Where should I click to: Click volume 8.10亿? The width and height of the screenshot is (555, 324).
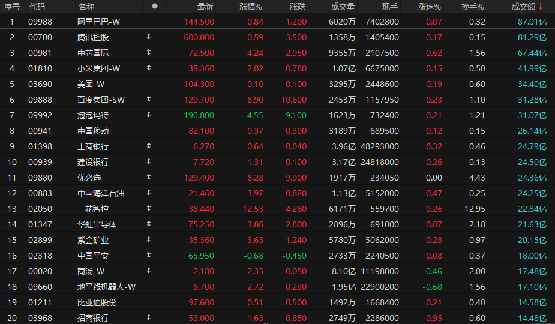tap(344, 271)
